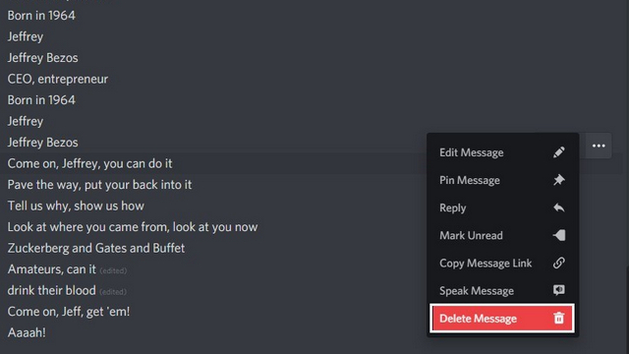Select Pin Message menu entry
The width and height of the screenshot is (629, 354).
(x=502, y=180)
